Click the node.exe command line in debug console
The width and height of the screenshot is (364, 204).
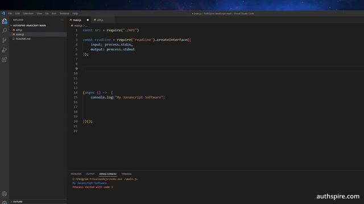(x=105, y=179)
